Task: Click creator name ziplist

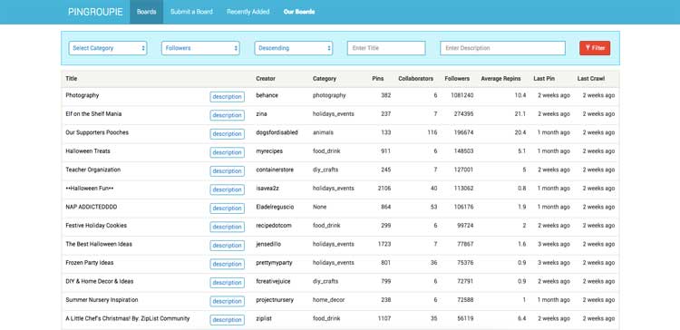Action: click(263, 319)
